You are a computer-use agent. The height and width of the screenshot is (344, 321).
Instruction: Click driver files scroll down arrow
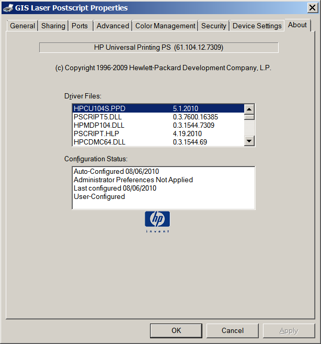coord(249,141)
